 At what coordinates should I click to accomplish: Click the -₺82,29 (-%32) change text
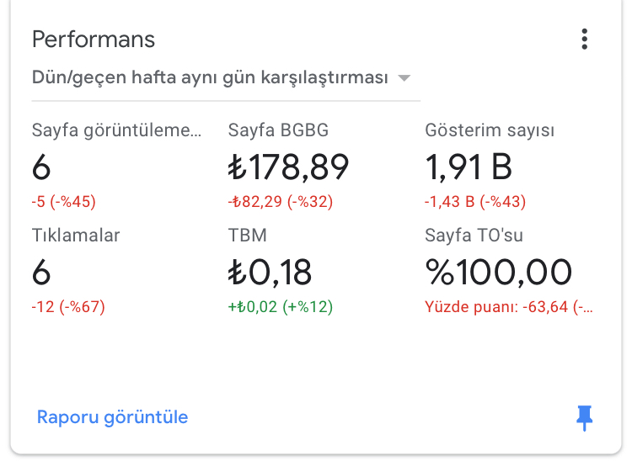tap(281, 202)
